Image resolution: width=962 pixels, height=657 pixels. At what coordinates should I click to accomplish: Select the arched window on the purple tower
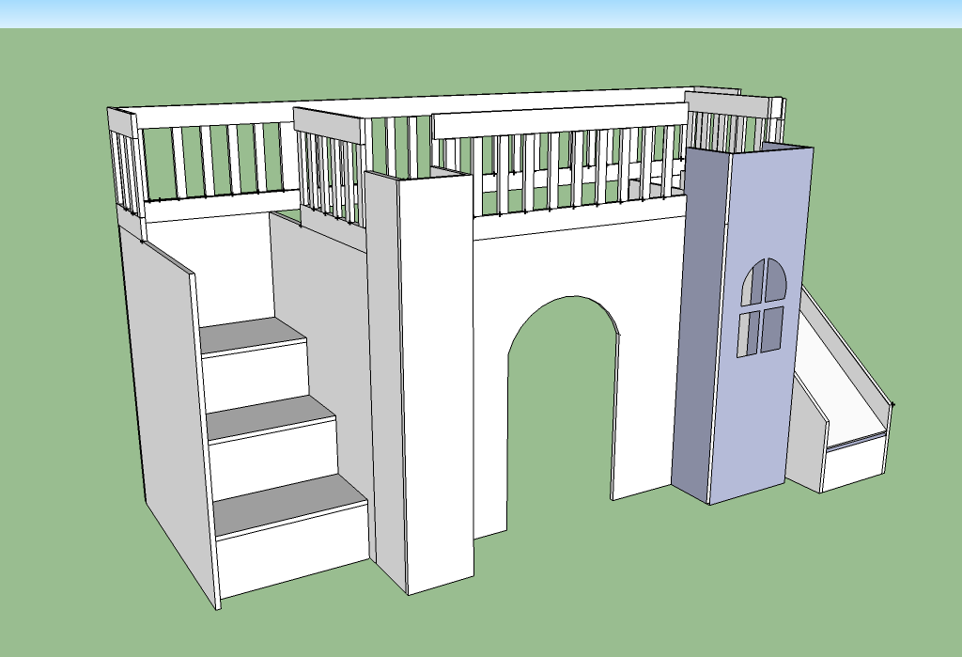763,307
